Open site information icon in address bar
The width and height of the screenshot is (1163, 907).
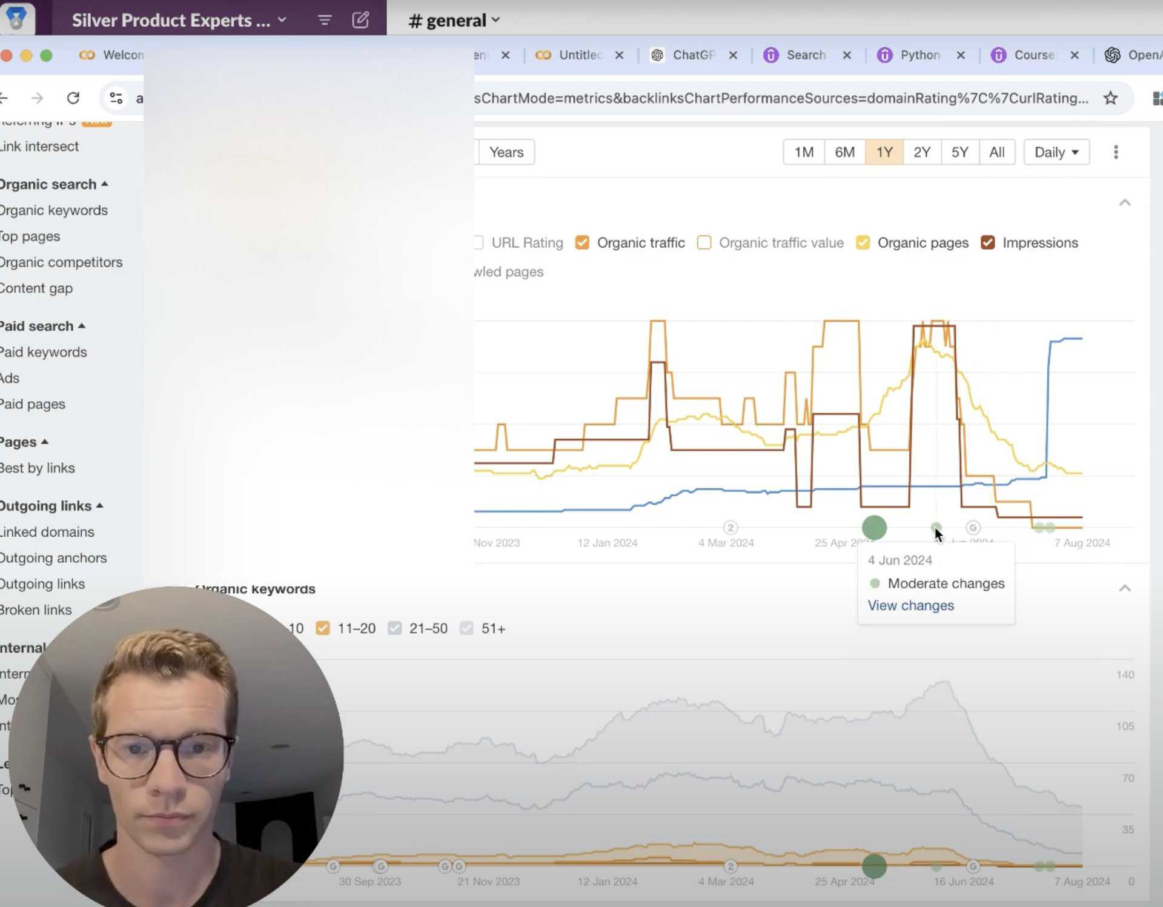point(116,98)
